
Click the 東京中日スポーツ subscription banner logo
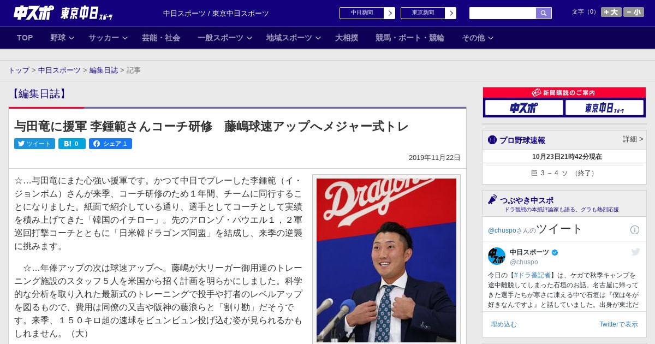click(604, 108)
